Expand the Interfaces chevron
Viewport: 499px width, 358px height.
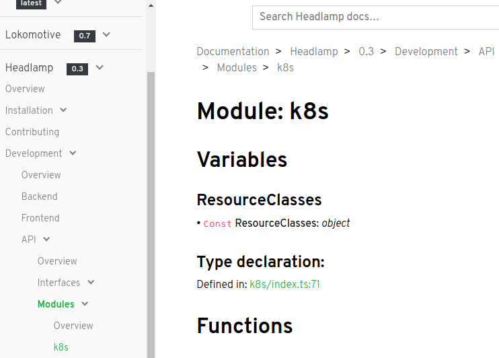pyautogui.click(x=91, y=282)
